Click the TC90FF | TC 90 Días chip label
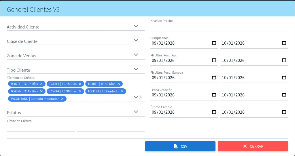 coord(63,91)
